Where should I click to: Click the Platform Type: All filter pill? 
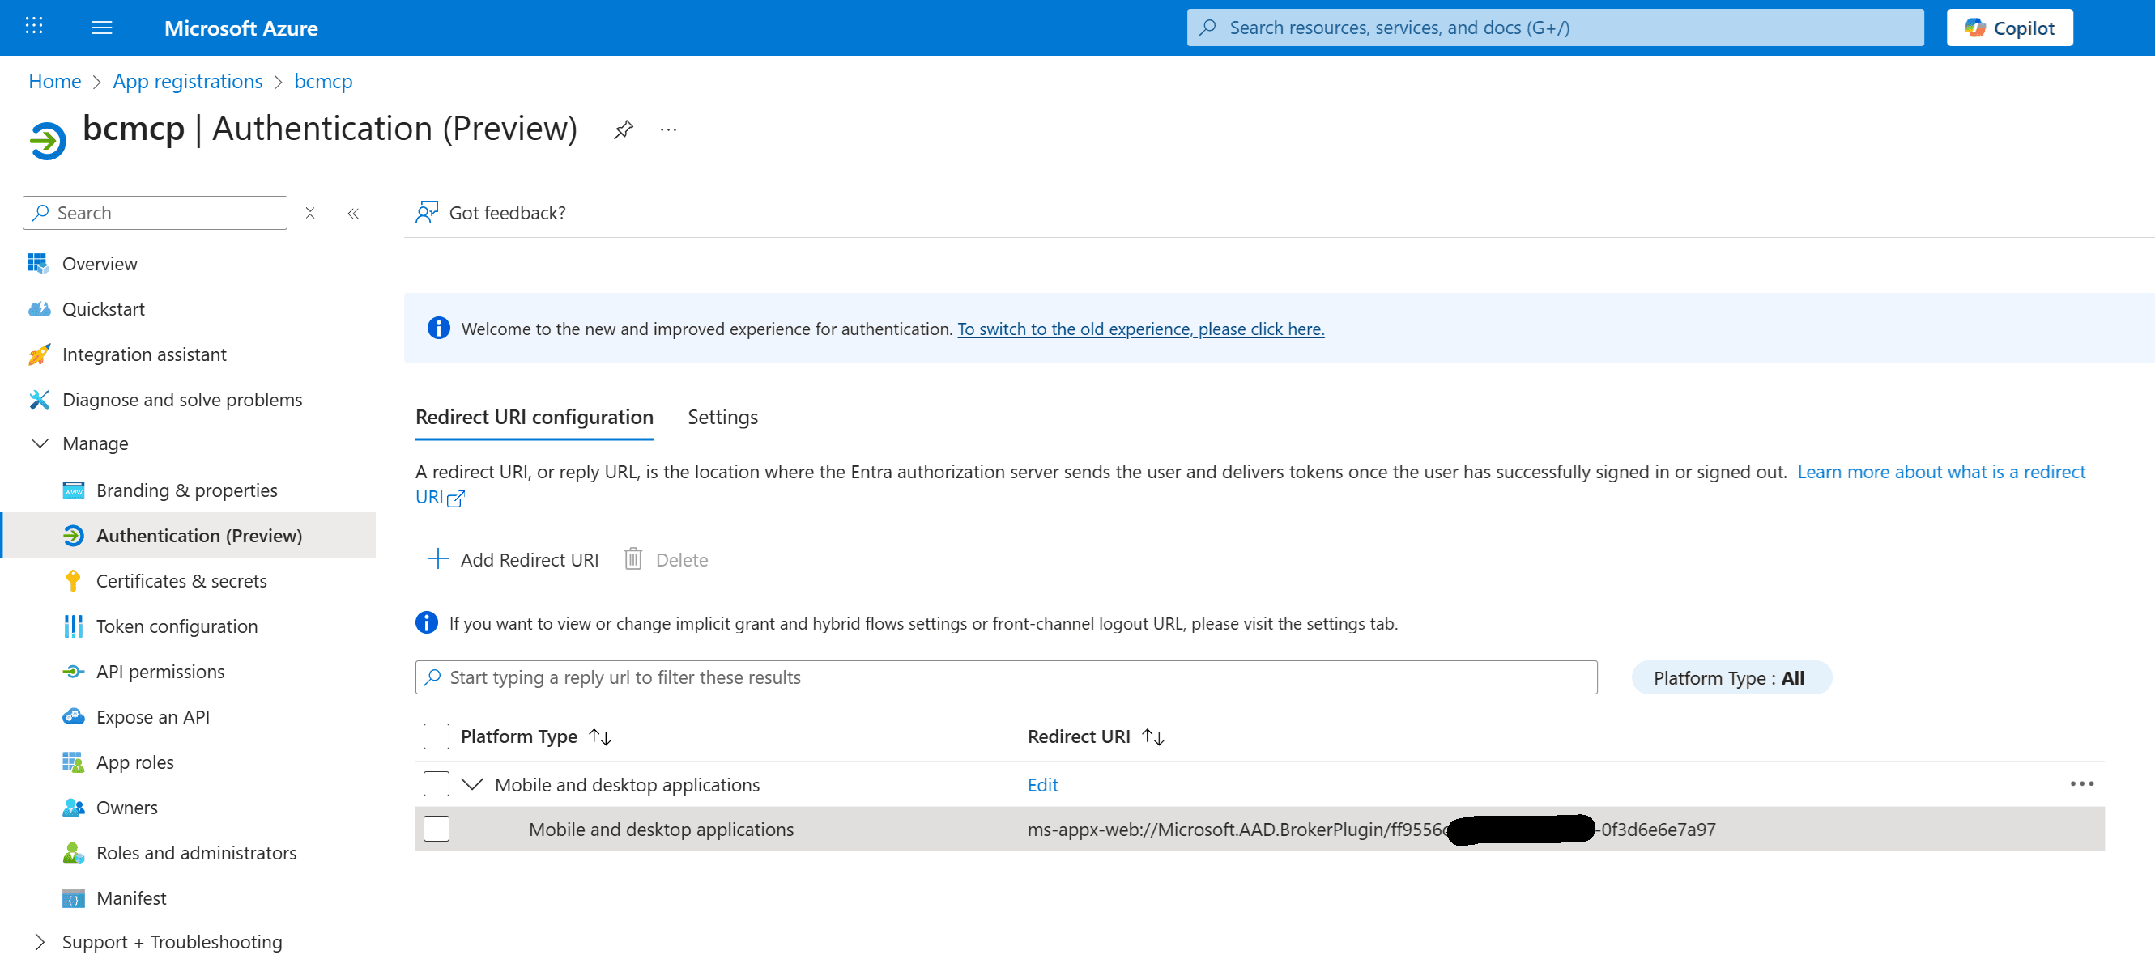coord(1731,677)
